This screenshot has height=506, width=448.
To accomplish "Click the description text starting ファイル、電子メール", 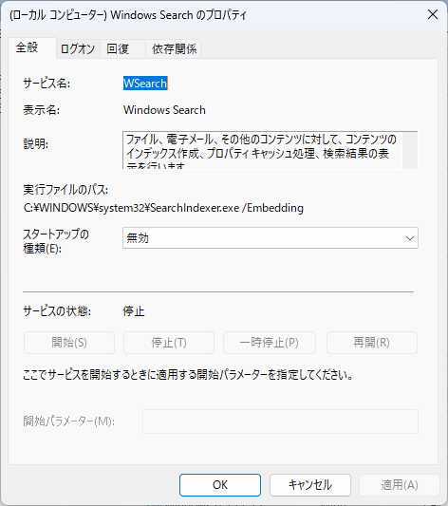I will [x=262, y=150].
